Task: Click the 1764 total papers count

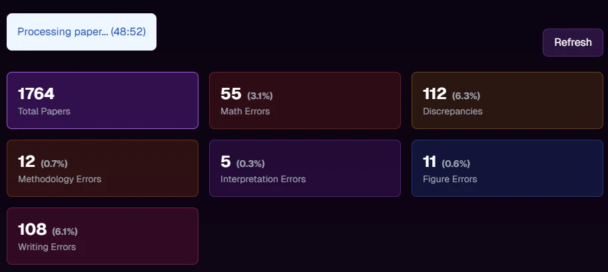Action: pos(36,94)
